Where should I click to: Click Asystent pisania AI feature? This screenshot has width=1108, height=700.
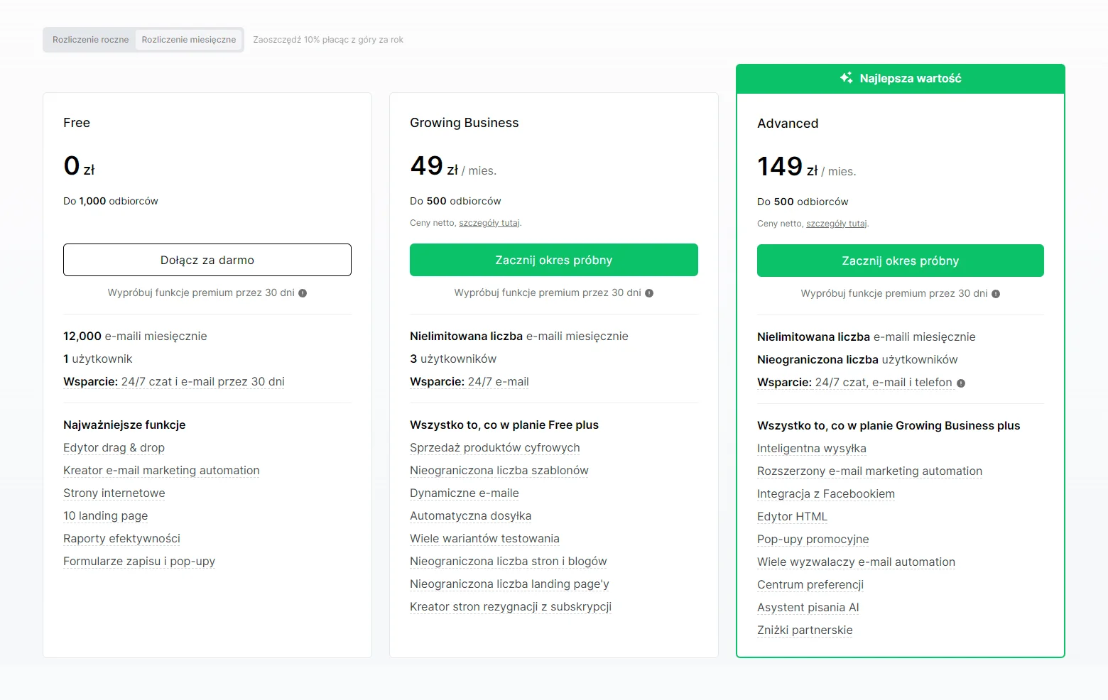(808, 608)
